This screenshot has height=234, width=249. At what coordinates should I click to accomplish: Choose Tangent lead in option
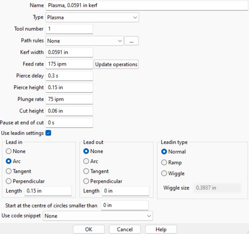click(x=9, y=171)
